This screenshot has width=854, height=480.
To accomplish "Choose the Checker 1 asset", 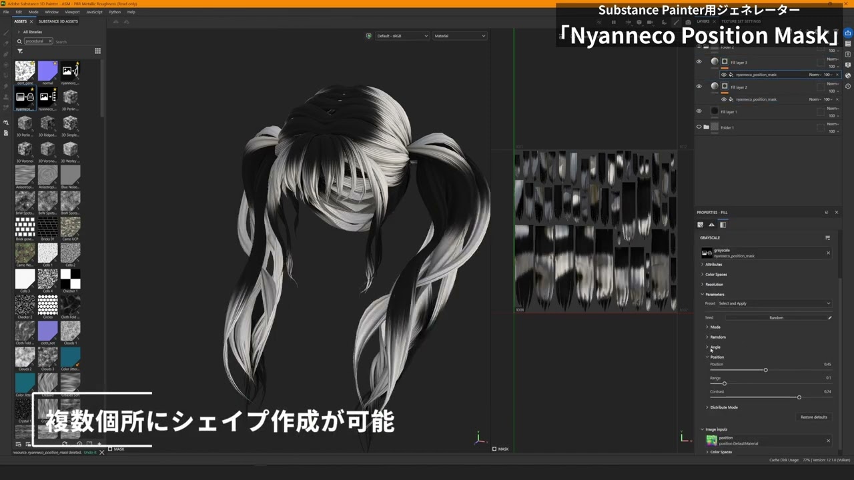I will (70, 279).
